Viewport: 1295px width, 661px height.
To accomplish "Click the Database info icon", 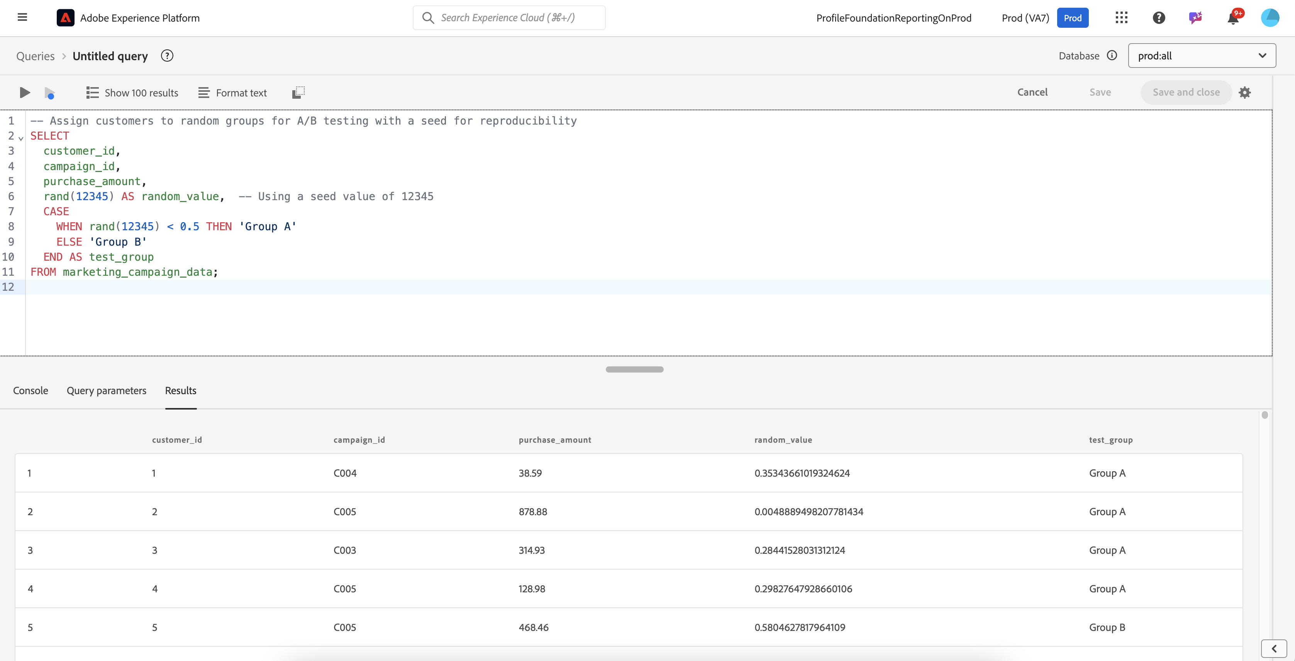I will [x=1112, y=55].
